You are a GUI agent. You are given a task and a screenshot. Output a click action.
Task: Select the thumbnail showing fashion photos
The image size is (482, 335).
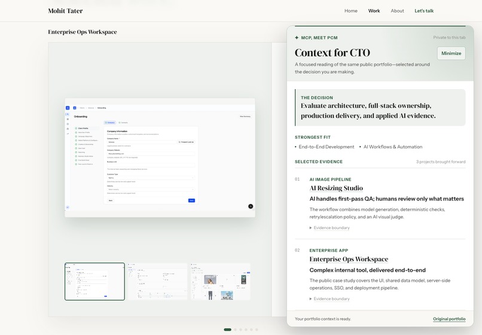(x=221, y=282)
